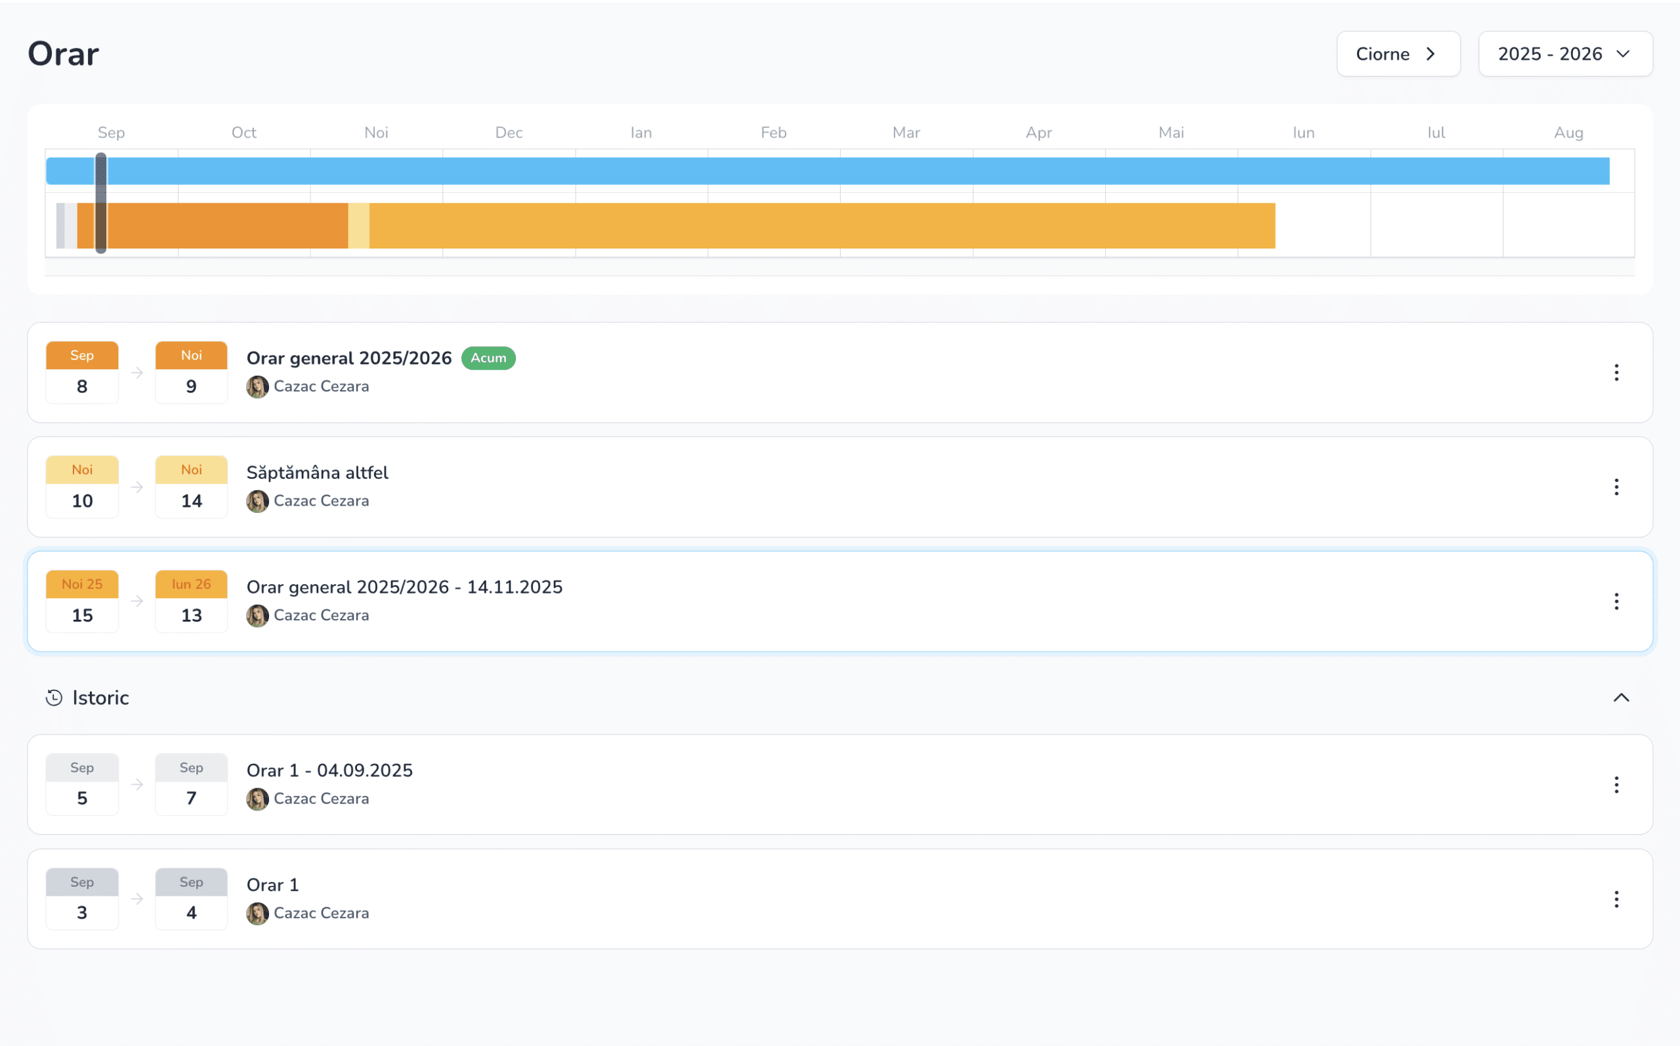Click the avatar on Orar 1 - 04.09.2025 entry

[257, 799]
